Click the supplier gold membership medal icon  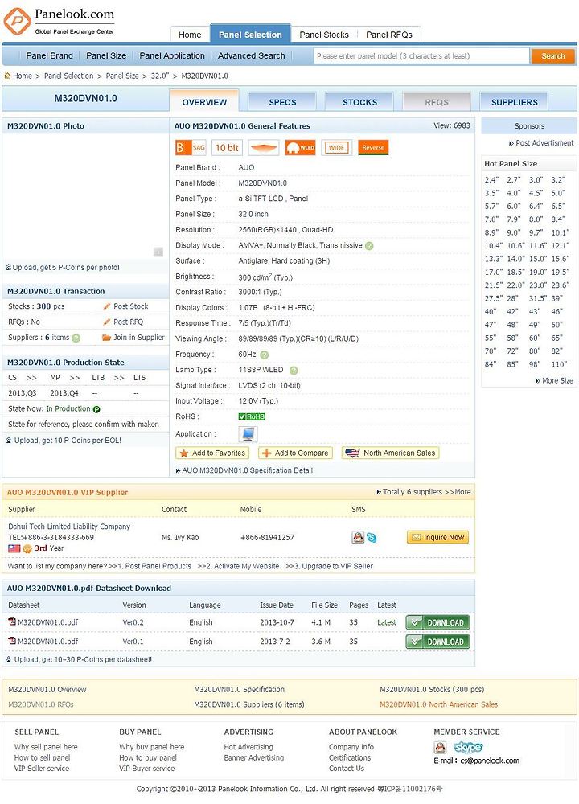[x=27, y=548]
